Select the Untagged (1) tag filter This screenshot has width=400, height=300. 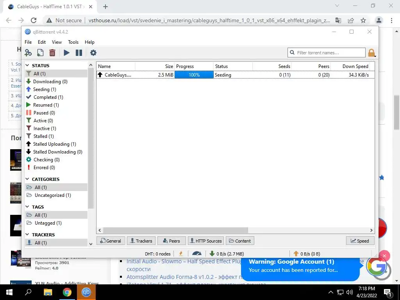click(x=56, y=223)
